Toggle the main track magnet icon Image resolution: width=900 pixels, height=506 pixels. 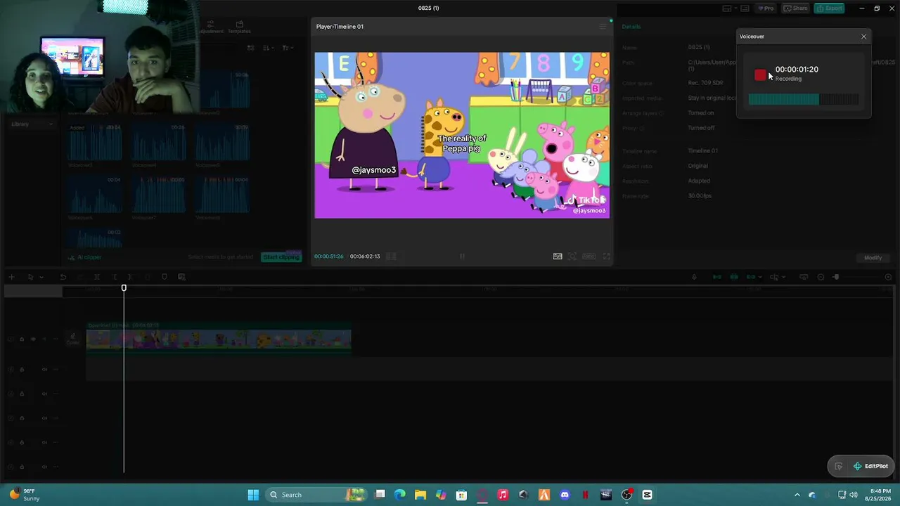point(716,278)
